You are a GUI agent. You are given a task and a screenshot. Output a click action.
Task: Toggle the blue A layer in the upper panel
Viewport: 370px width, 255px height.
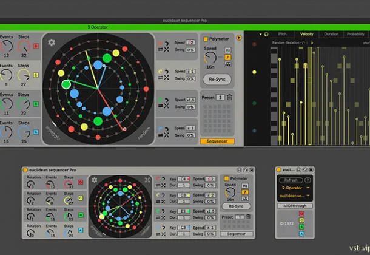pyautogui.click(x=36, y=132)
